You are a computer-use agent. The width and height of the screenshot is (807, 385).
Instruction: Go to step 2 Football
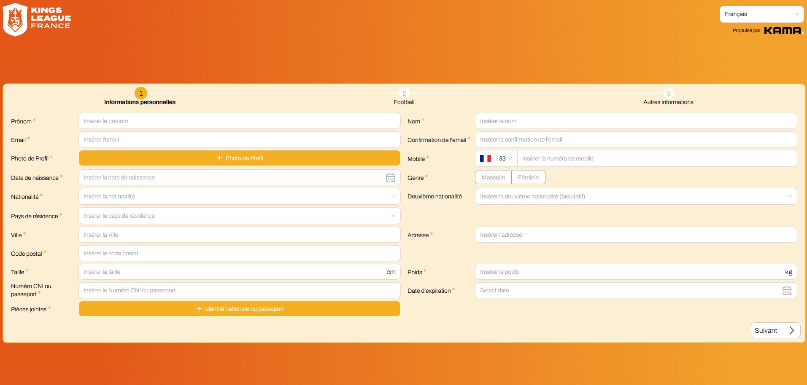[x=404, y=94]
